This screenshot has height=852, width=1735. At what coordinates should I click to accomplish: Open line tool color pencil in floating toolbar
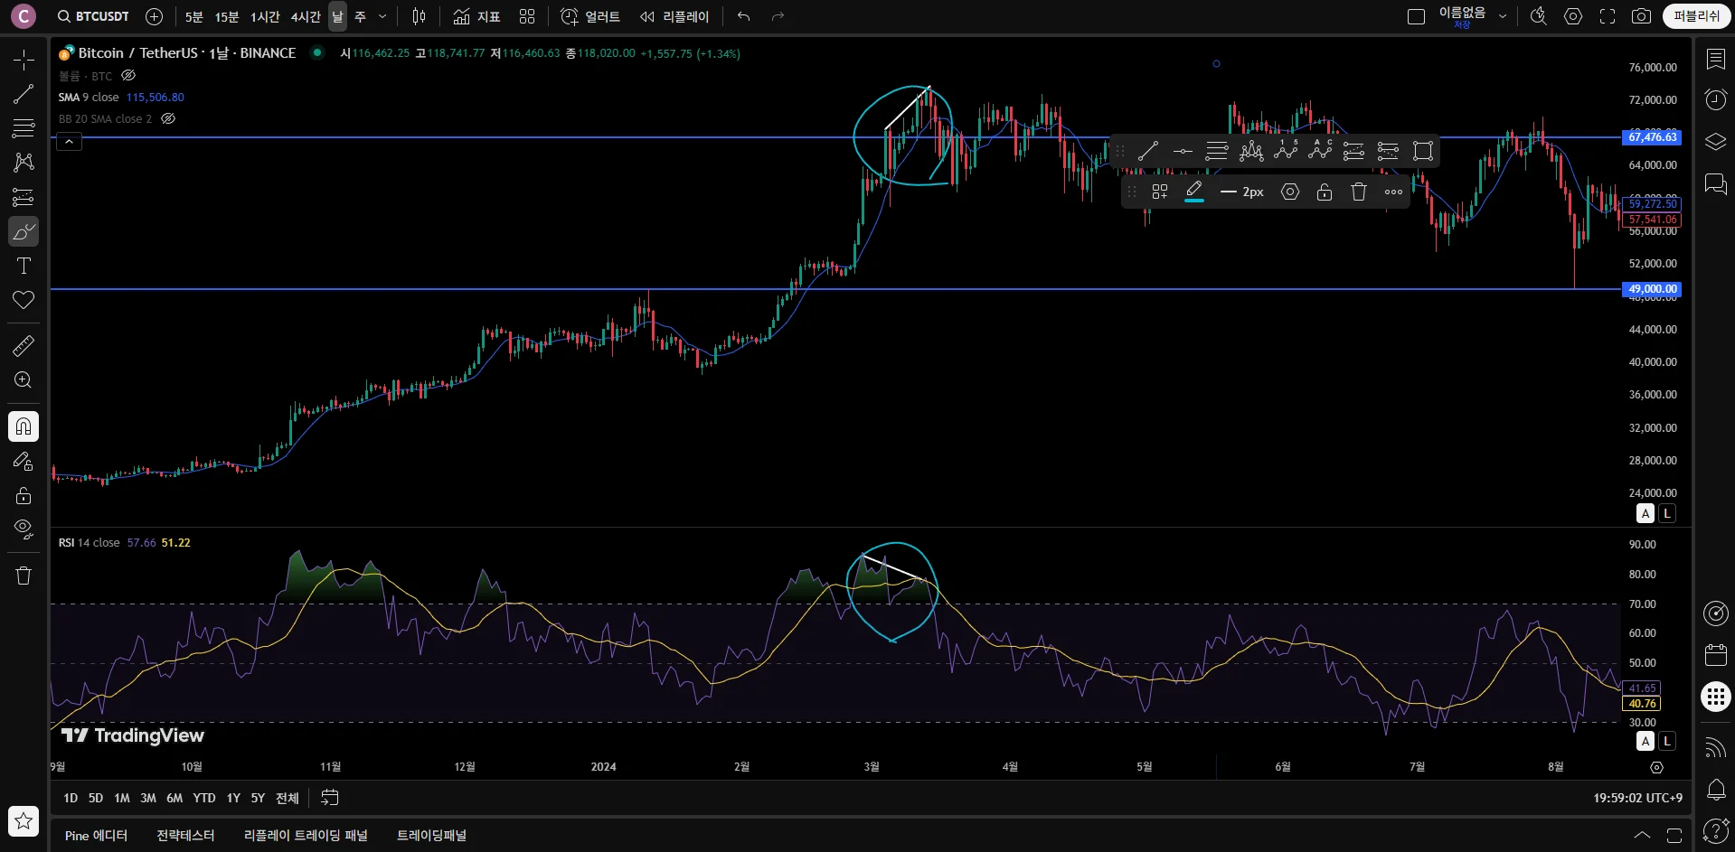(1194, 192)
